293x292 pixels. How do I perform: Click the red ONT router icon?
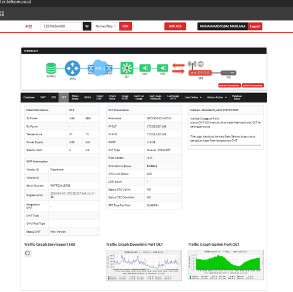pos(200,73)
